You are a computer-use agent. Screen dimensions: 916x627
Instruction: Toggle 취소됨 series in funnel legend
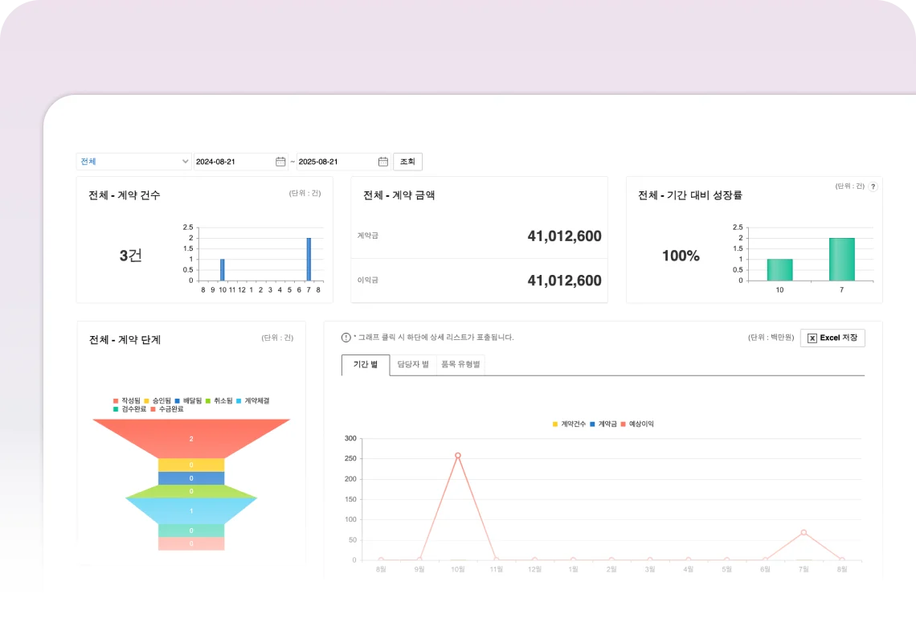coord(219,400)
